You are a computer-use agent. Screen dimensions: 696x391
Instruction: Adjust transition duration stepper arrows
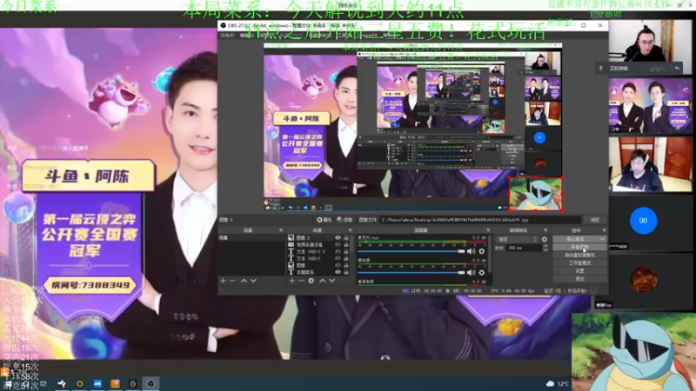[545, 248]
